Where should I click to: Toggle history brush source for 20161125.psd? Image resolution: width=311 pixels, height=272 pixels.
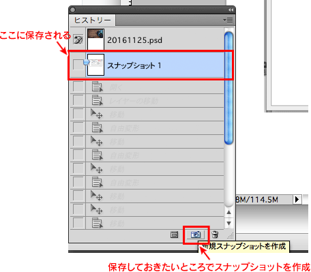point(78,40)
